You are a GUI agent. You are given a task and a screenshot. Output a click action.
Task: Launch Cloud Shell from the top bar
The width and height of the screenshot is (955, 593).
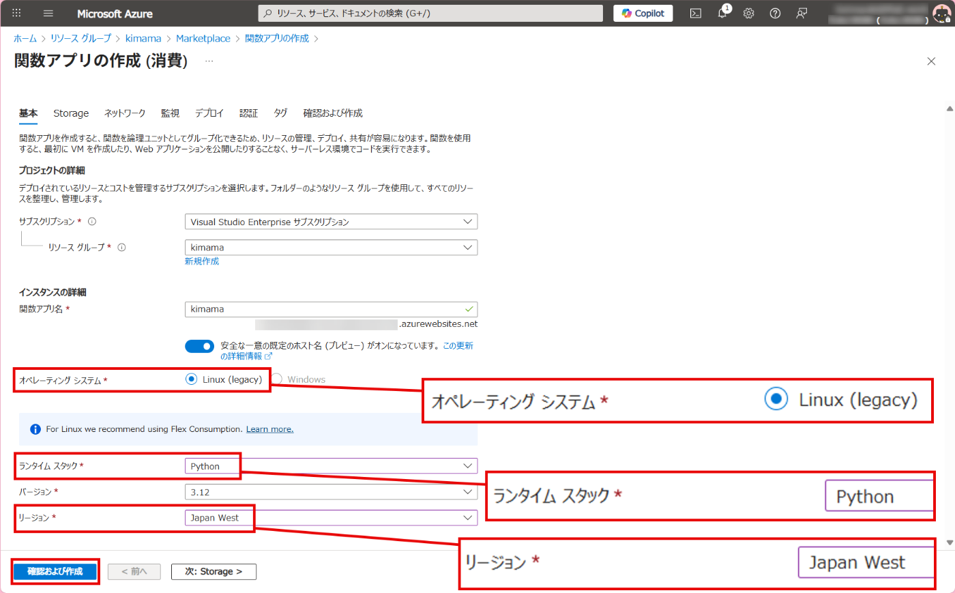pos(695,13)
